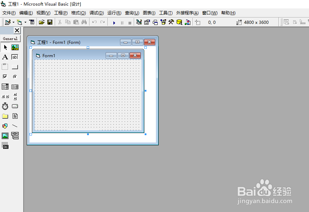
Task: Select the Frame tool
Action: [x=5, y=67]
